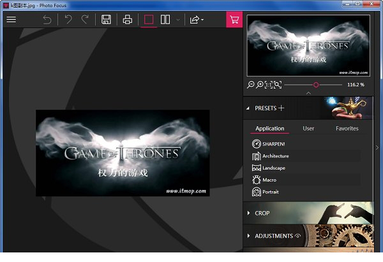Switch to the User presets tab
383x262 pixels.
point(308,128)
